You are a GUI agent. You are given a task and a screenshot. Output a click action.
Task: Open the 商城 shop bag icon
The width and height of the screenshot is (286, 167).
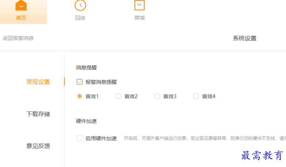tap(140, 5)
